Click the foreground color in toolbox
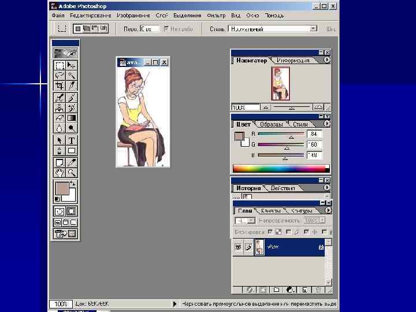 coord(62,188)
